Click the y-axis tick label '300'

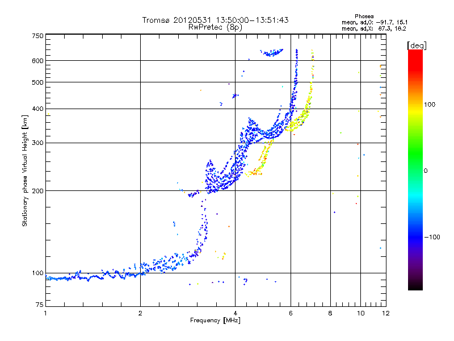coord(37,143)
